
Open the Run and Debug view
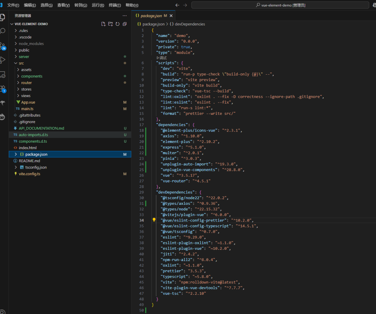point(2,60)
